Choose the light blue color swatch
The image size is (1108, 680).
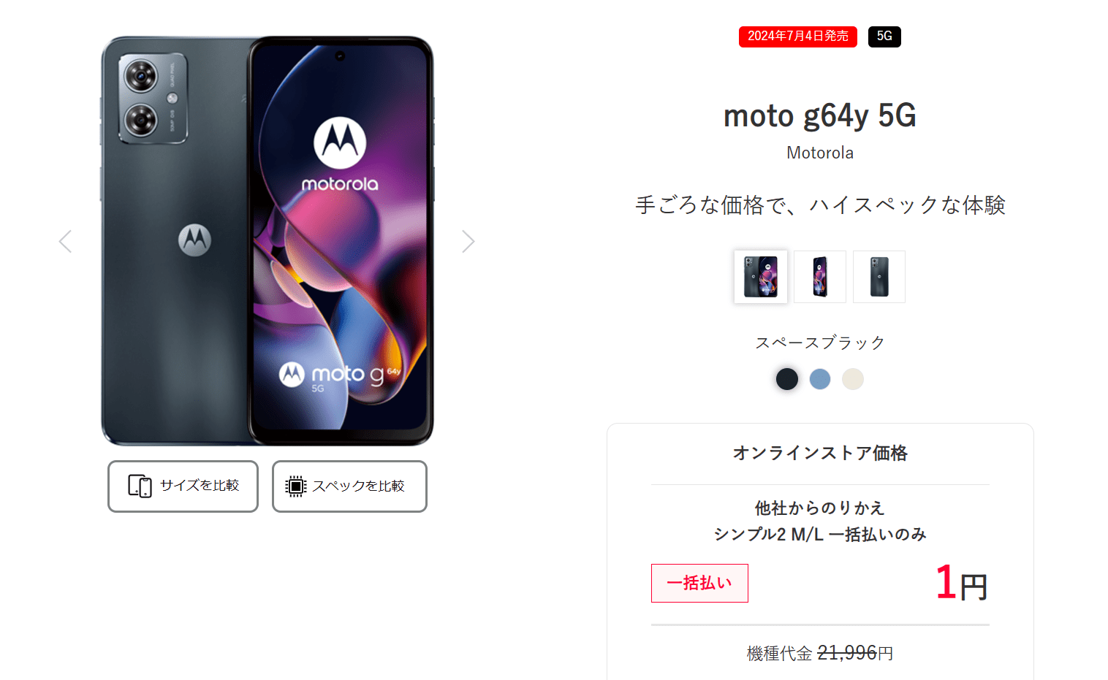820,379
